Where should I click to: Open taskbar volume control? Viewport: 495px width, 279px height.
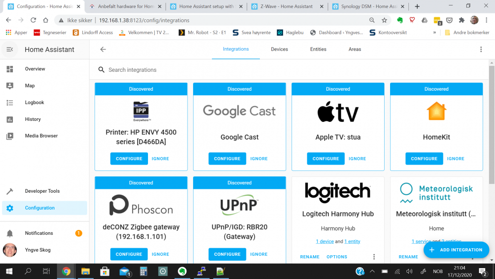pos(409,272)
